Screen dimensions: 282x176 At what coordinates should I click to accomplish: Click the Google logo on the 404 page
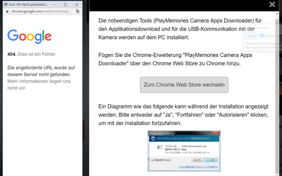point(30,37)
